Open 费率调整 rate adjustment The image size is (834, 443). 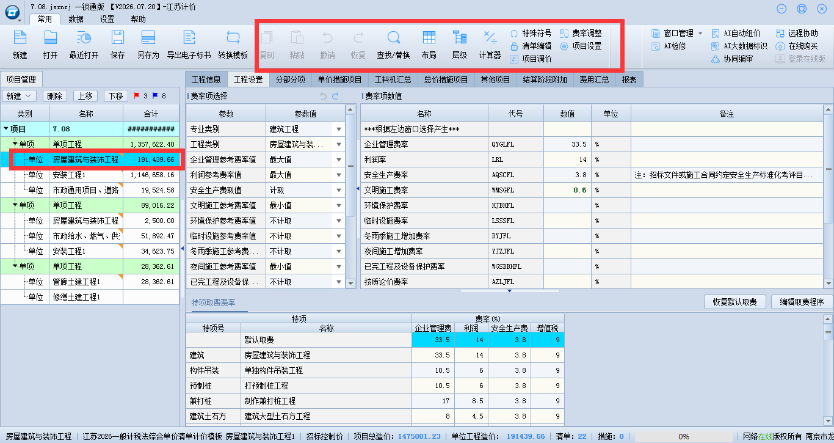pos(581,33)
